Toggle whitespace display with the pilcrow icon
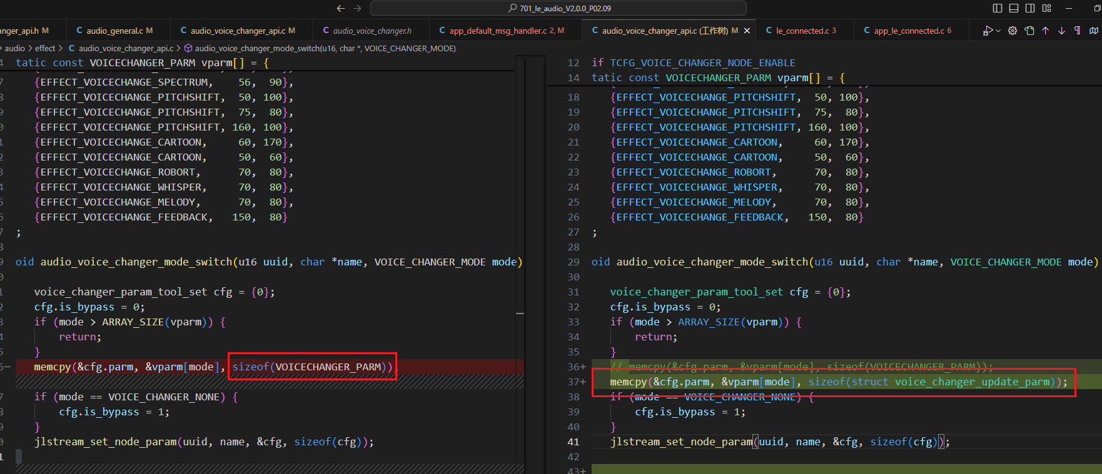This screenshot has width=1102, height=474. click(x=1077, y=31)
